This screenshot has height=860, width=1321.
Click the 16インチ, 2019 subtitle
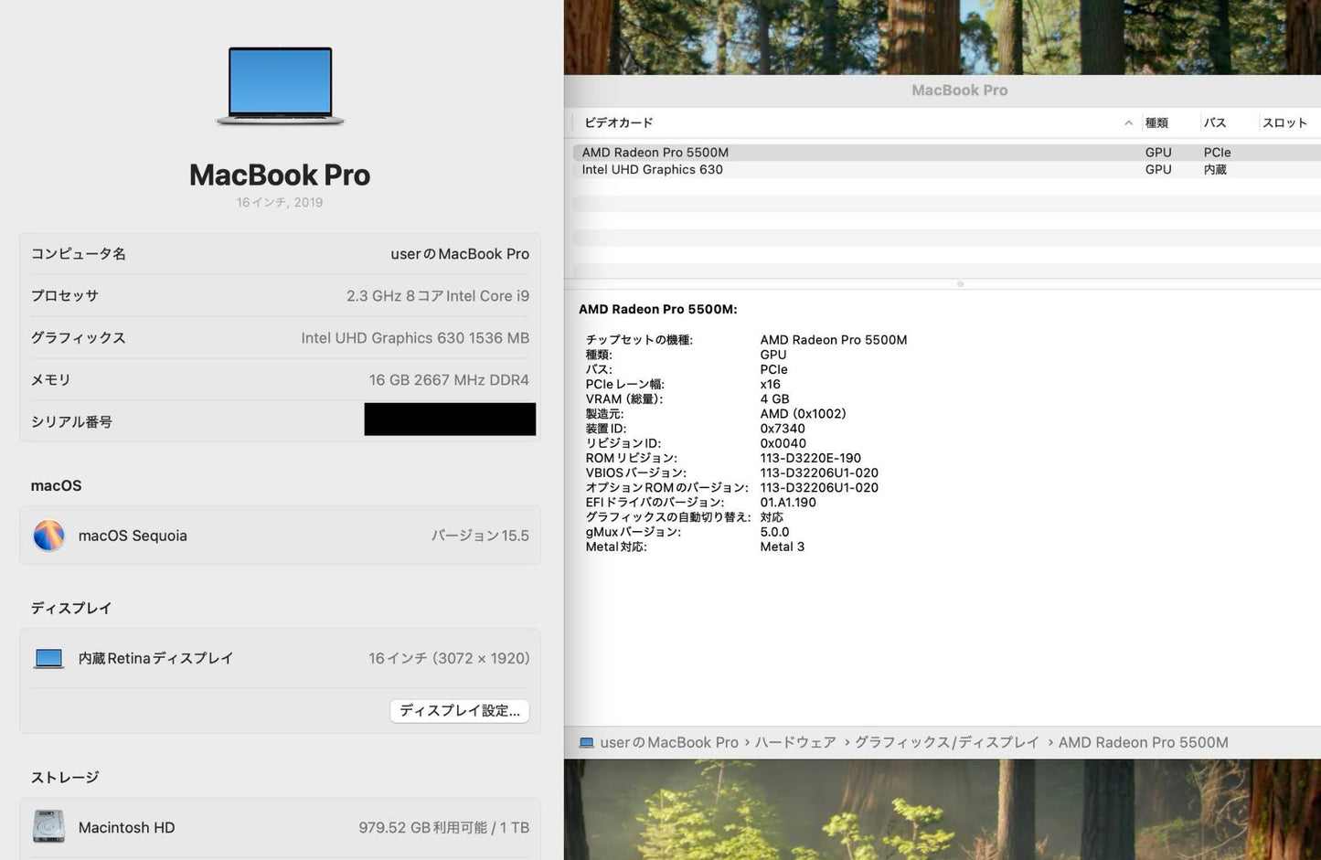(x=280, y=203)
